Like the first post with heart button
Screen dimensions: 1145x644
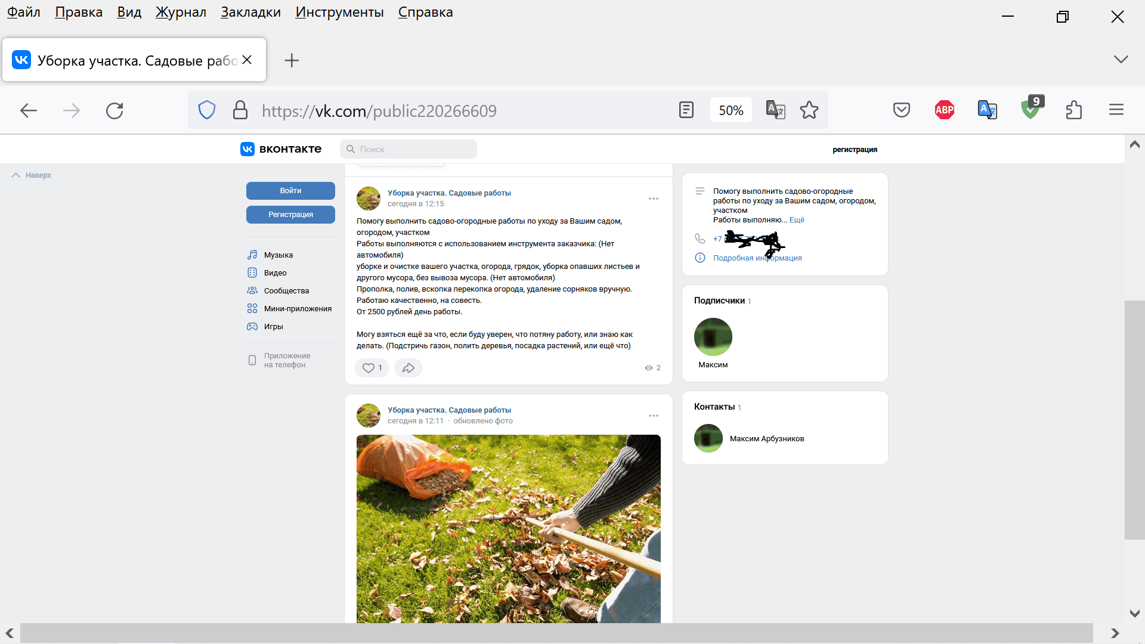pyautogui.click(x=371, y=368)
